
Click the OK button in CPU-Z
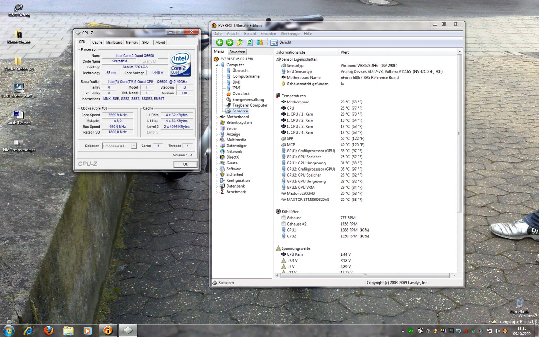click(185, 164)
